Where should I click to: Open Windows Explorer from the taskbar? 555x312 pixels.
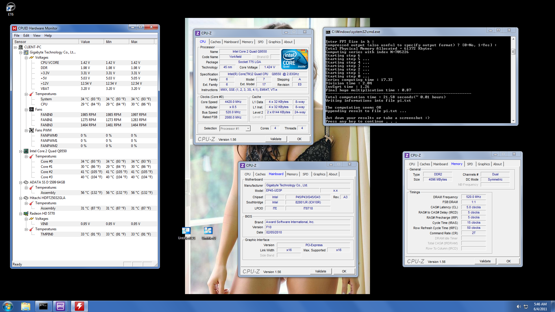(x=26, y=306)
